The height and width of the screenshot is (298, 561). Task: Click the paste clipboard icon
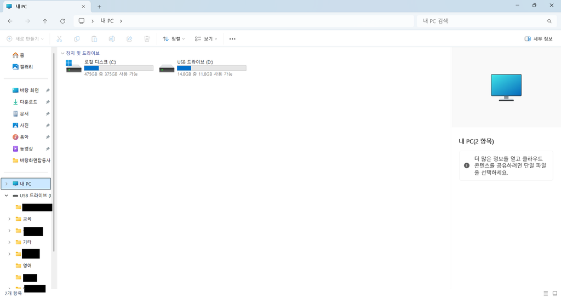click(94, 39)
